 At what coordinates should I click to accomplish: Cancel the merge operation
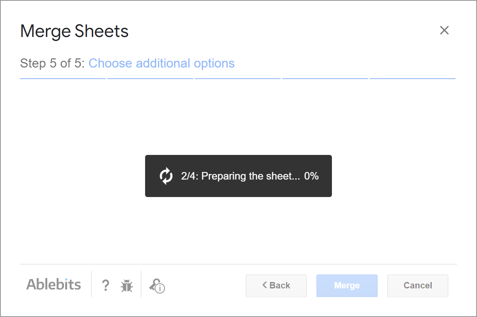pos(417,286)
